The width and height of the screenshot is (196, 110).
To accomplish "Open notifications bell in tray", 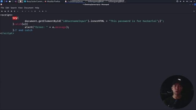I will pos(184,1).
